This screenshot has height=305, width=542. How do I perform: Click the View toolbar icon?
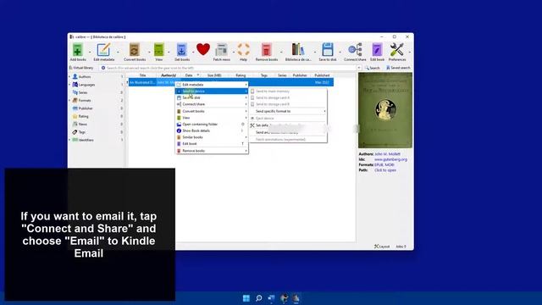coord(158,50)
